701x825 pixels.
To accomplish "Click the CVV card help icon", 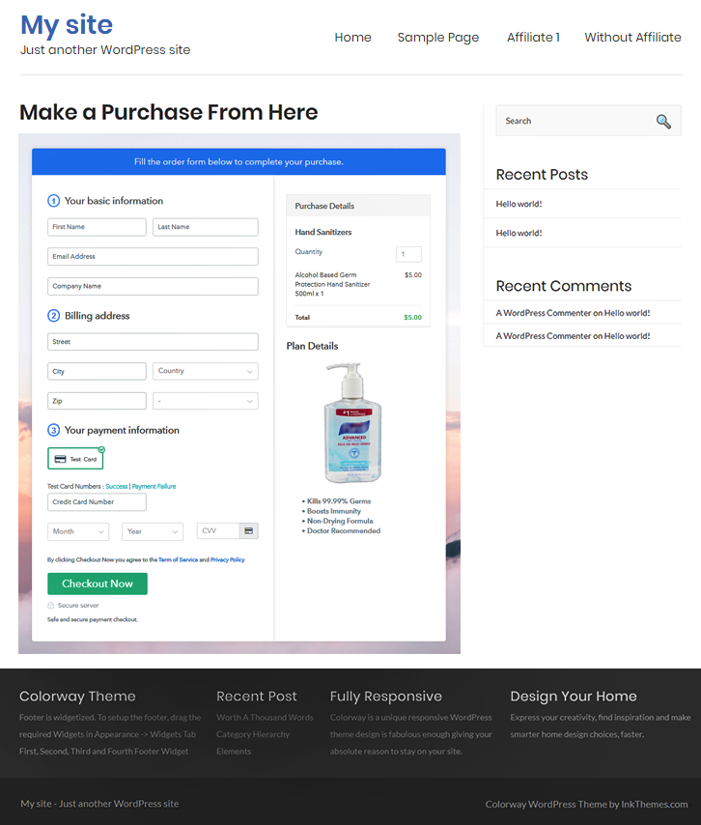I will click(248, 531).
